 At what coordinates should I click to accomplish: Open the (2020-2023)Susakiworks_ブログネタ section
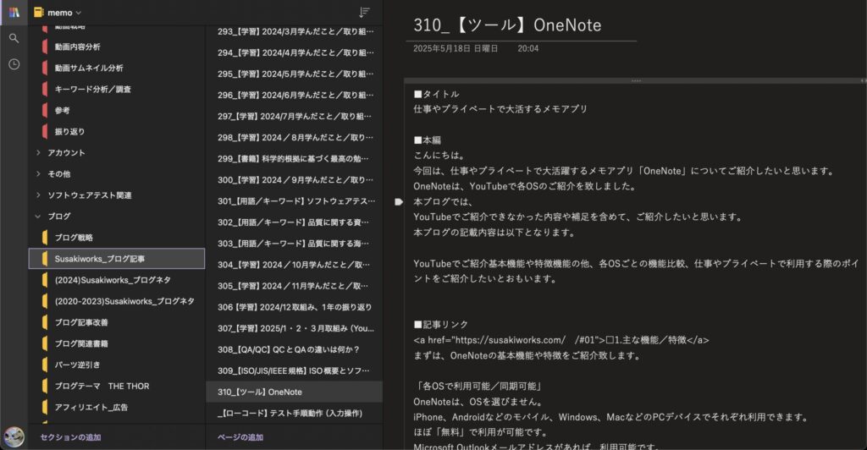[117, 301]
